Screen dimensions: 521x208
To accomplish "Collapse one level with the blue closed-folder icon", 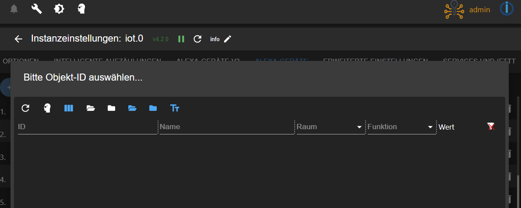I will coord(153,108).
